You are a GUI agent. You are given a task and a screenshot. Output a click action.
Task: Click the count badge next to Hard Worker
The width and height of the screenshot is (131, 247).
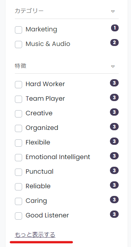(114, 83)
